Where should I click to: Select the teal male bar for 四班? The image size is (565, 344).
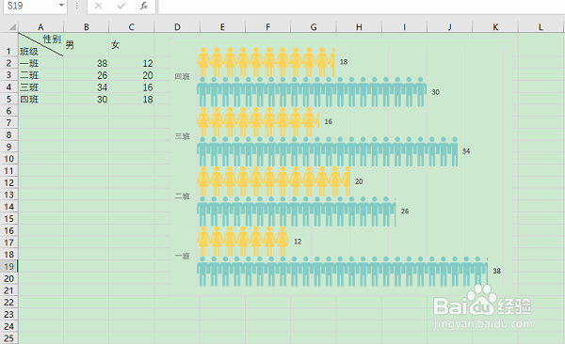click(x=312, y=92)
